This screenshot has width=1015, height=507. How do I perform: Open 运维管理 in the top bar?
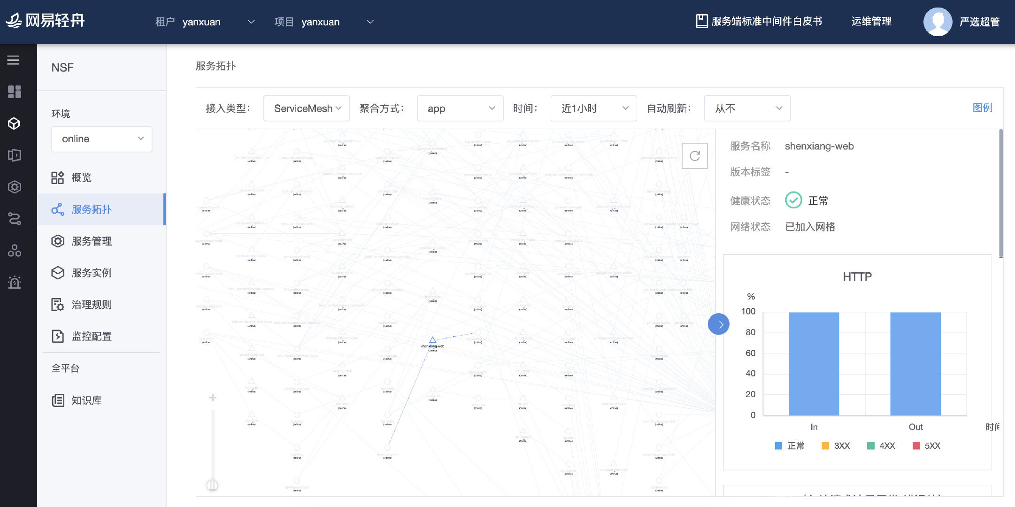(x=871, y=22)
